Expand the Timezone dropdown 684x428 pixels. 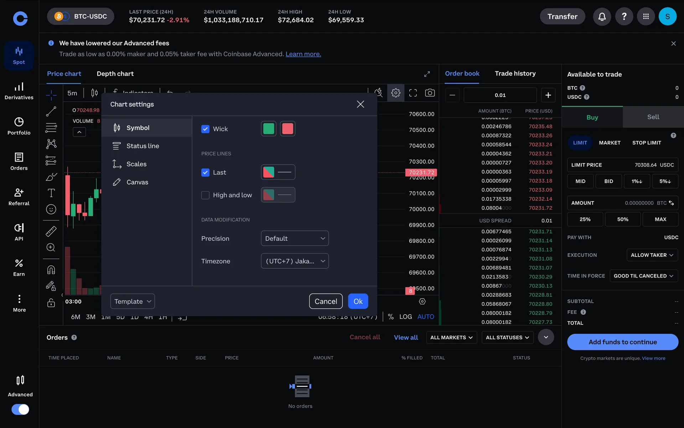click(295, 261)
